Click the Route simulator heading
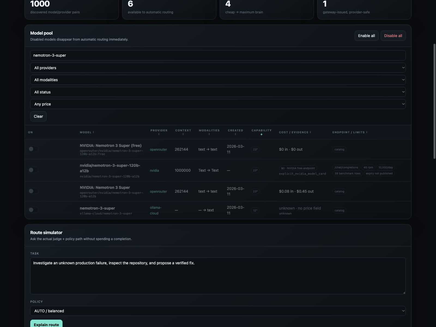436x327 pixels. pos(46,232)
